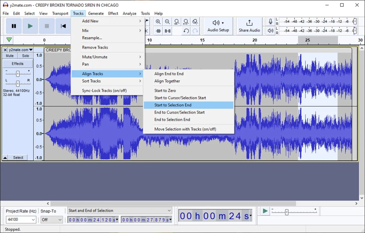Open the Project Rate 44100 combo box
The width and height of the screenshot is (365, 233).
pyautogui.click(x=21, y=220)
